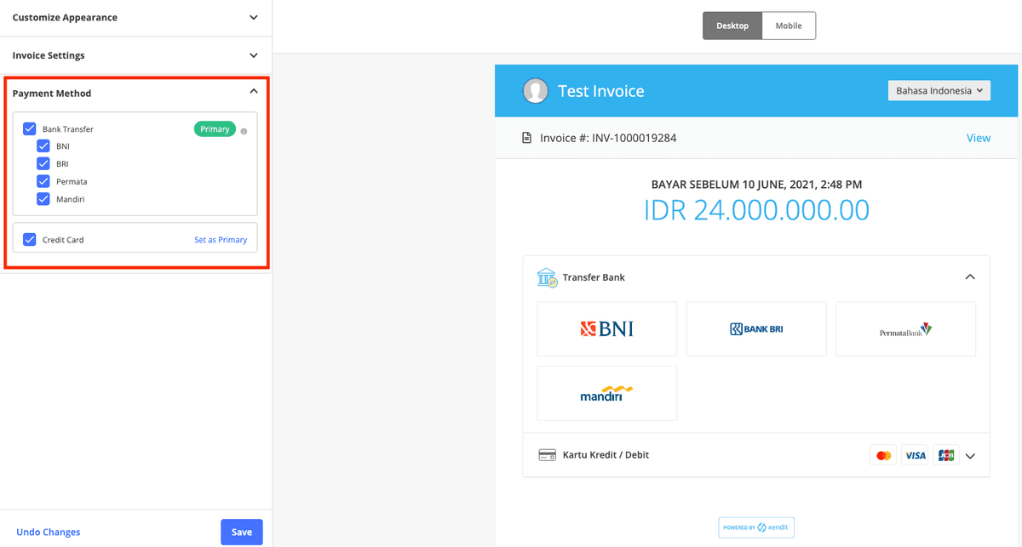Uncheck the Bank Transfer checkbox
This screenshot has width=1022, height=547.
pos(30,128)
